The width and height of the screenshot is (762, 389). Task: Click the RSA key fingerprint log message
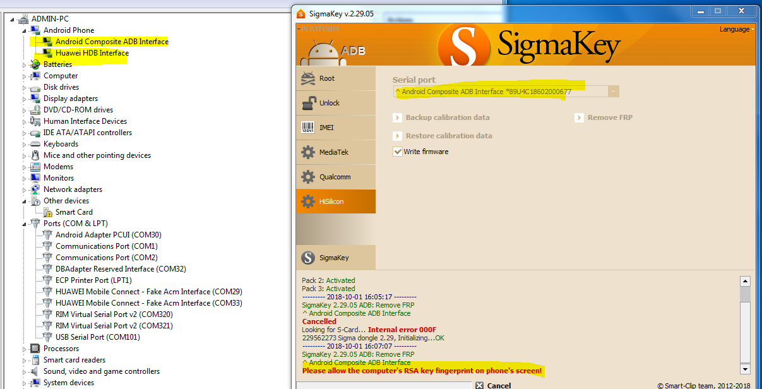[422, 371]
